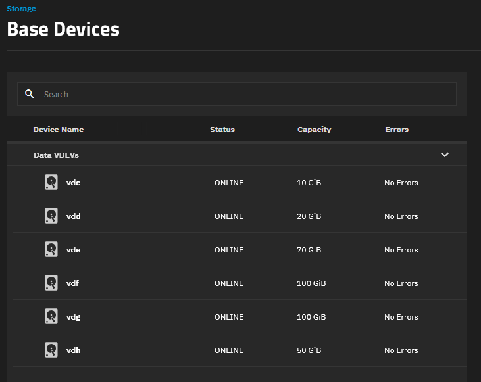Click the Errors column header
481x382 pixels.
click(x=397, y=130)
